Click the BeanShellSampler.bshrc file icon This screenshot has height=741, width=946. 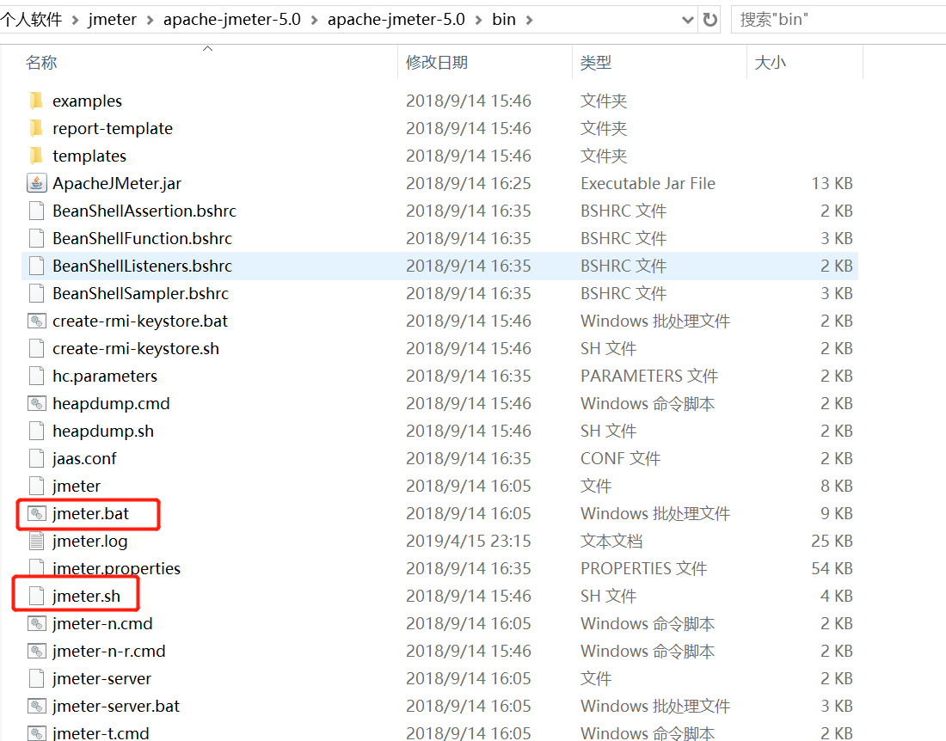point(36,293)
